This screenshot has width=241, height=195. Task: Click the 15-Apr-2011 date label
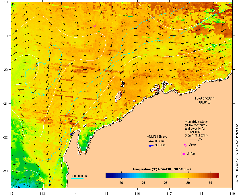tap(205, 98)
